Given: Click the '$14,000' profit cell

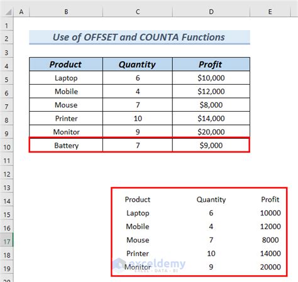Looking at the screenshot, I should click(211, 119).
